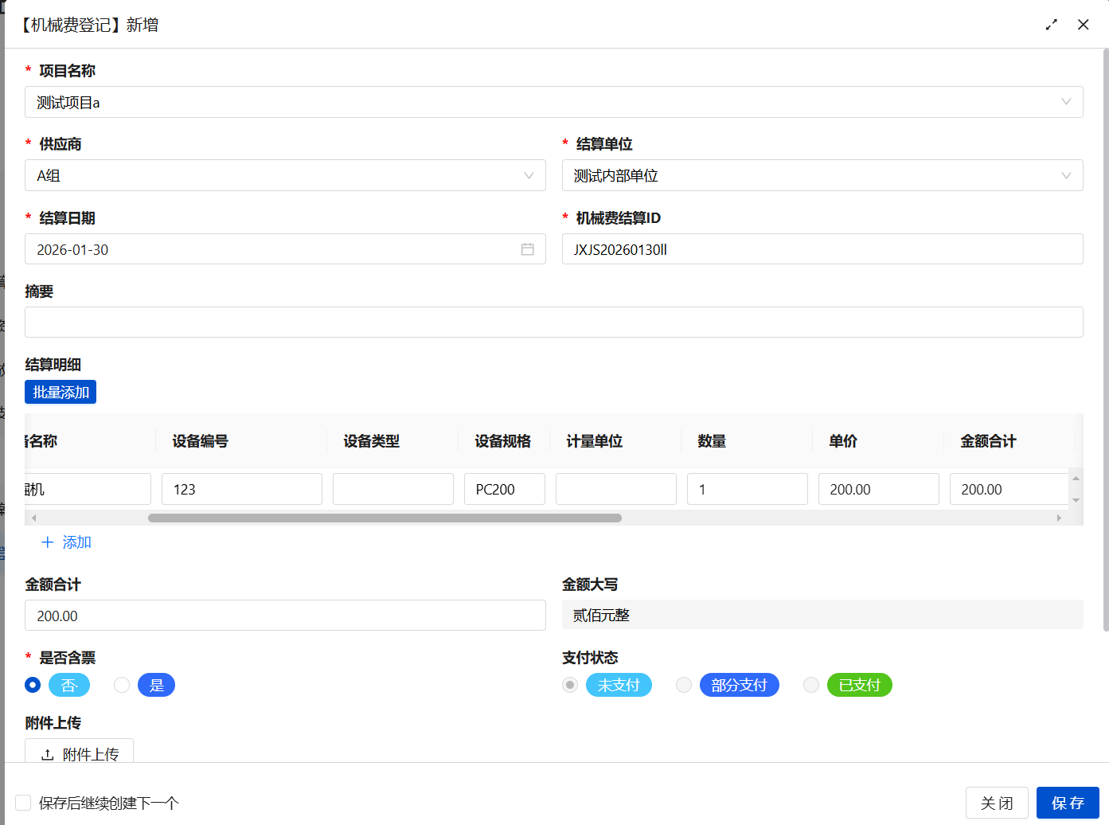Viewport: 1109px width, 825px height.
Task: Select 否 radio for 是否含票
Action: [x=33, y=685]
